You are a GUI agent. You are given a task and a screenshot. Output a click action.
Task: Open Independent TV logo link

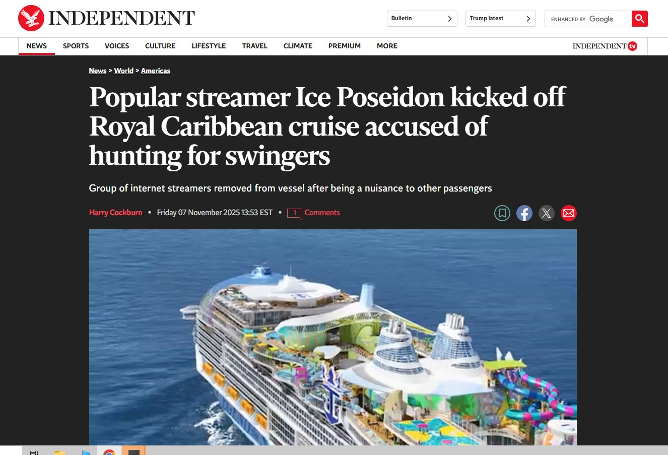[605, 46]
